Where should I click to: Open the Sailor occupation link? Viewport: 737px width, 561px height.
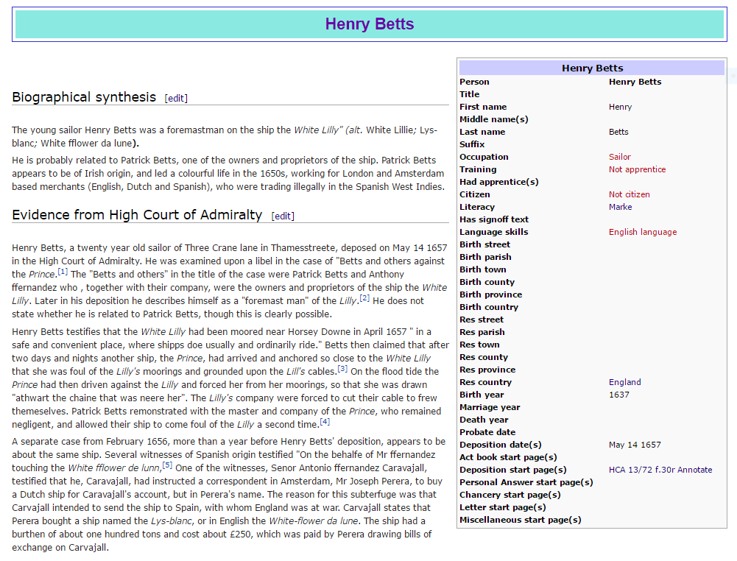coord(619,157)
